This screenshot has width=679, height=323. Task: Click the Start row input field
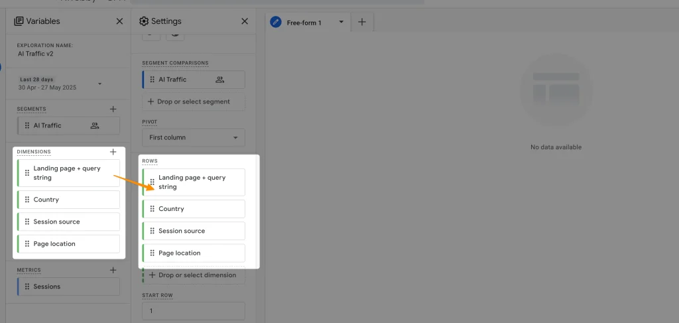click(x=194, y=311)
